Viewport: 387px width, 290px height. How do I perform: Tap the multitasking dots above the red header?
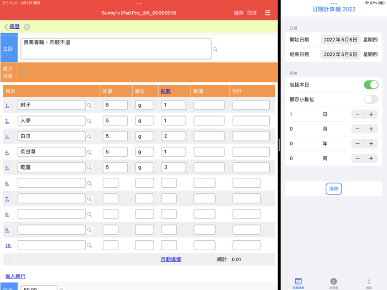[x=139, y=3]
